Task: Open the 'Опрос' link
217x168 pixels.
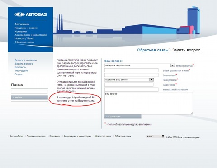Action: 19,74
